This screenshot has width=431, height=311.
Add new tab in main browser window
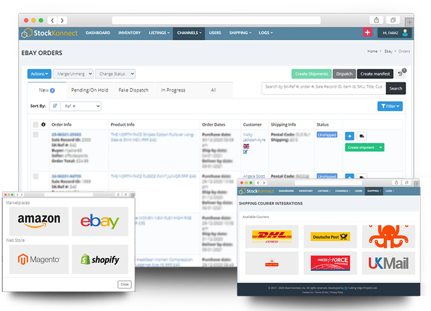pyautogui.click(x=409, y=22)
